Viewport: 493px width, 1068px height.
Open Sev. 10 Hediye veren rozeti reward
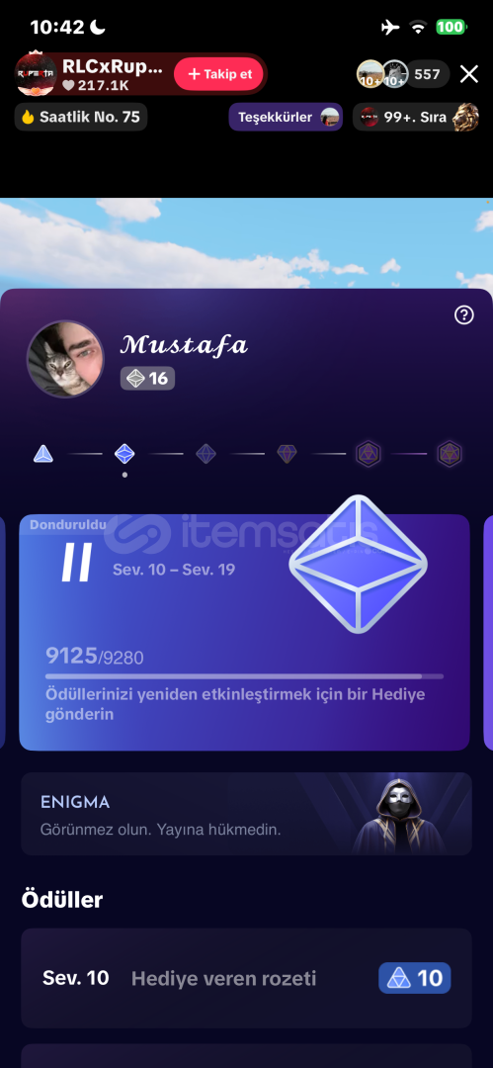pos(247,978)
